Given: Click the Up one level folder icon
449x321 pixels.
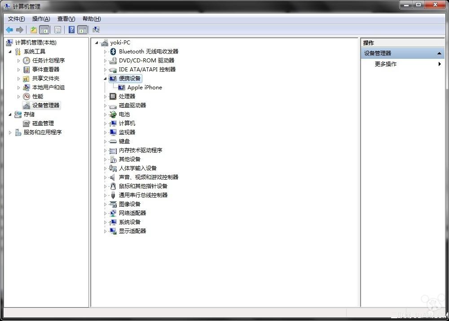Looking at the screenshot, I should 33,30.
